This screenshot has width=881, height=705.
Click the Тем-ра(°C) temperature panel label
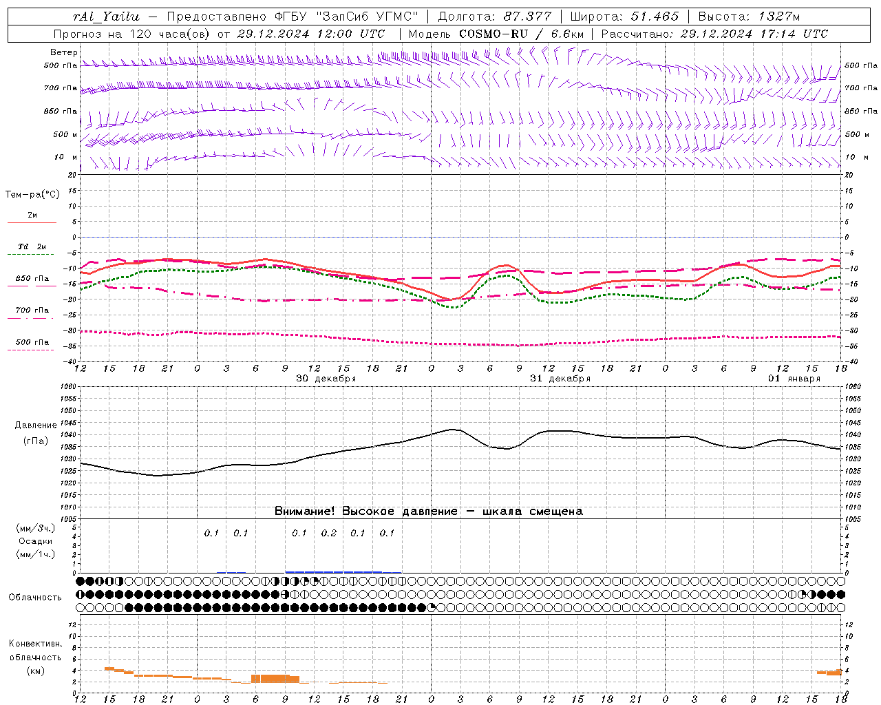pos(32,195)
